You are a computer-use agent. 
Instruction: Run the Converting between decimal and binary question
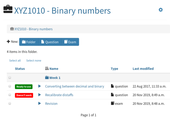click(x=40, y=86)
